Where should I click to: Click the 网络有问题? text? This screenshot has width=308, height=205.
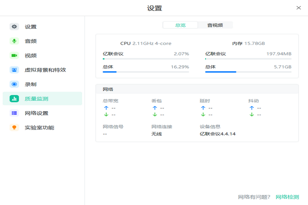click(254, 196)
